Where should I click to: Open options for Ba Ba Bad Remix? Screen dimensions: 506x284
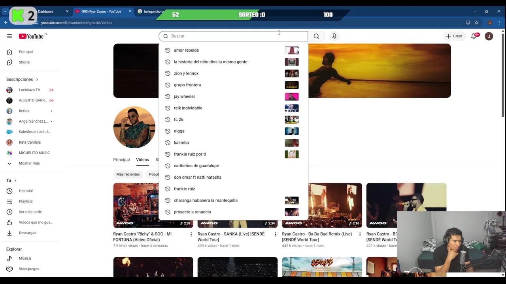click(x=360, y=234)
